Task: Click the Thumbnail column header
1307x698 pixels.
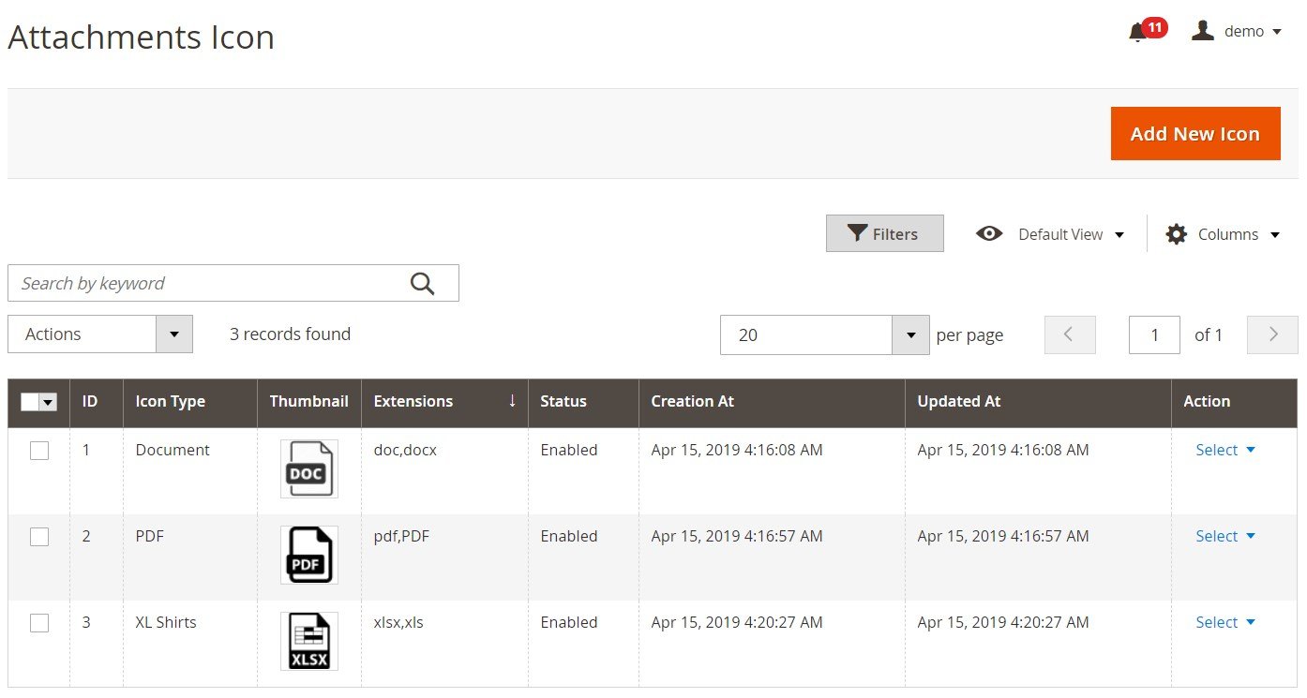Action: (x=309, y=401)
